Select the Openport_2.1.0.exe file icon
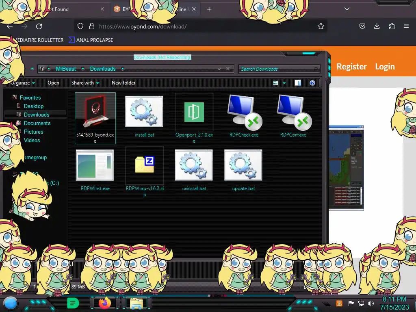The height and width of the screenshot is (312, 416). click(194, 112)
